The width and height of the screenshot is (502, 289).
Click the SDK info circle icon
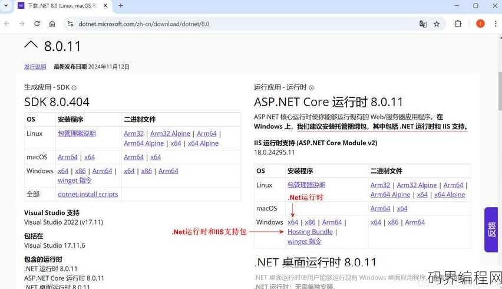click(74, 87)
